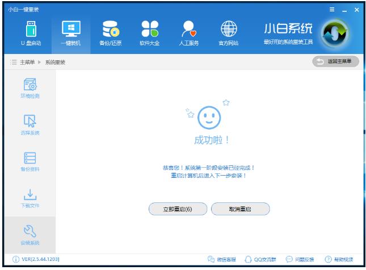The width and height of the screenshot is (366, 270).
Task: Click the 立即重启(6) button
Action: (178, 209)
